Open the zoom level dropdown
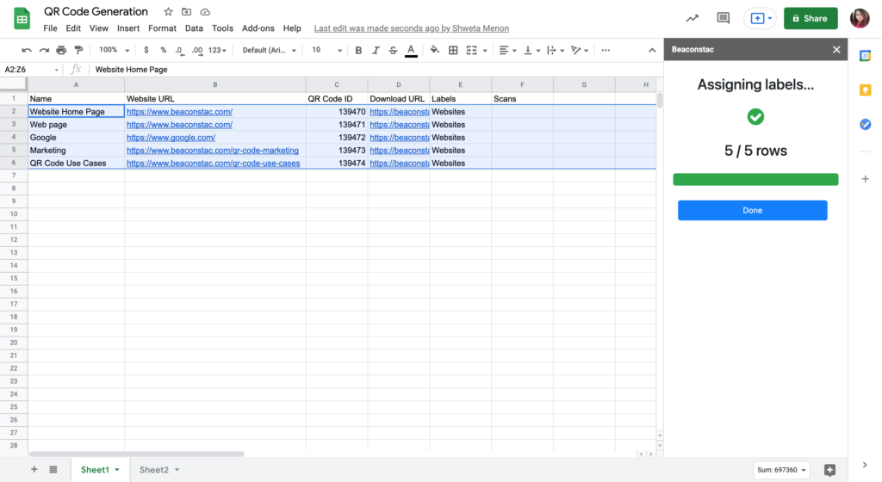The height and width of the screenshot is (482, 882). tap(115, 50)
